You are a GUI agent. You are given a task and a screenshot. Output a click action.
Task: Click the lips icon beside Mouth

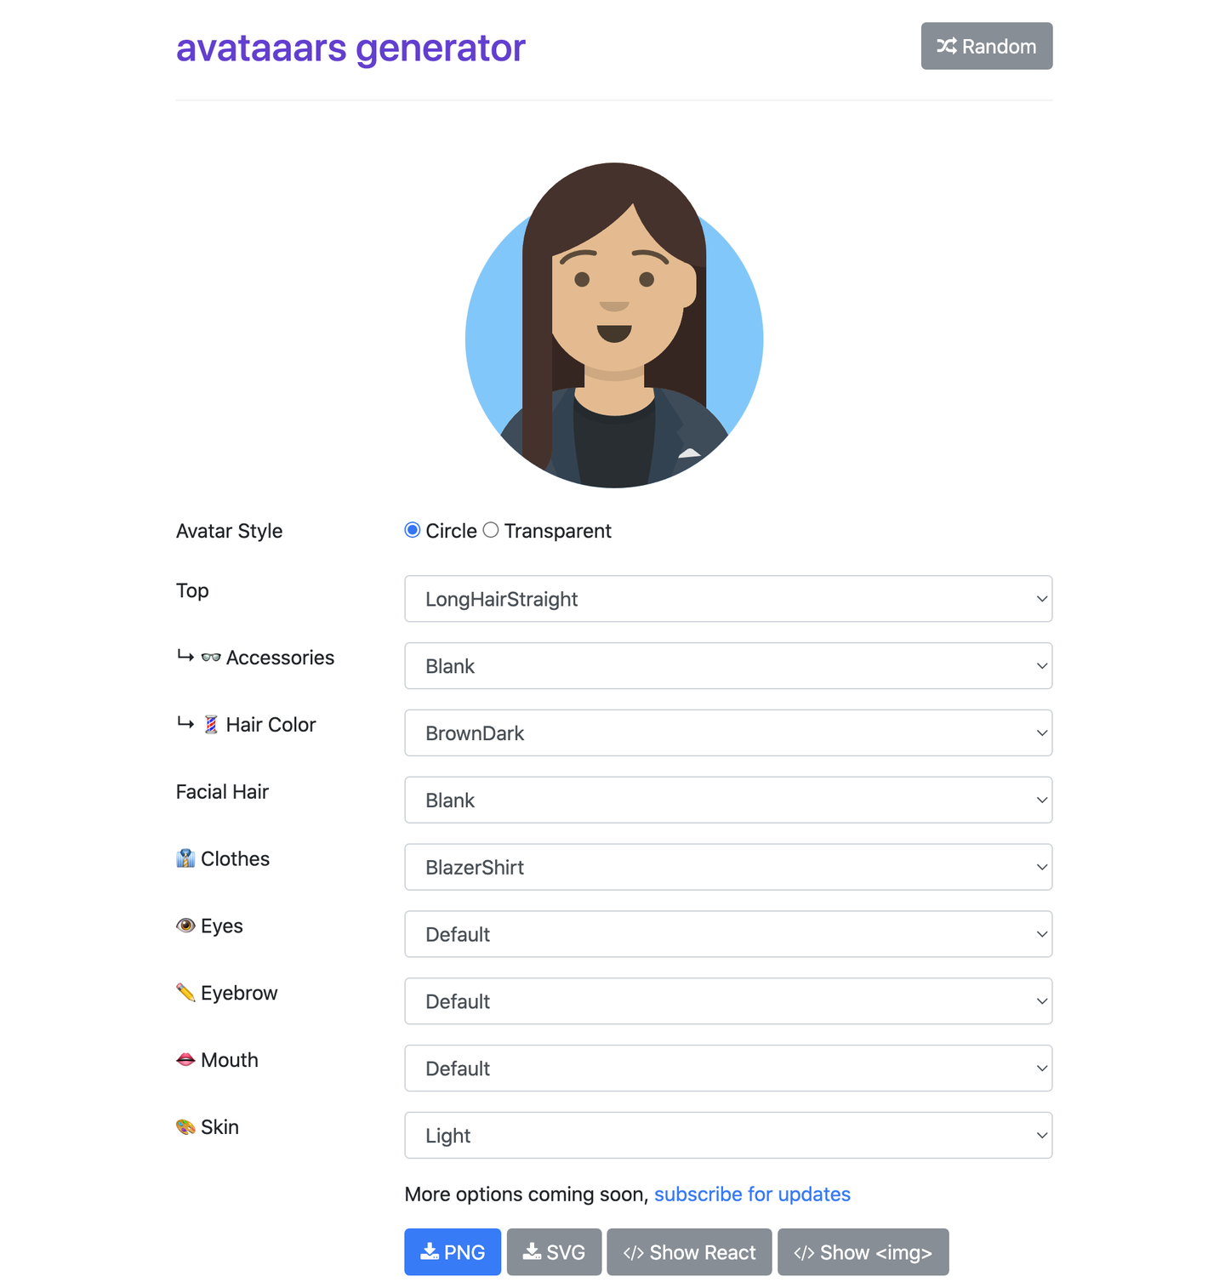click(x=185, y=1060)
